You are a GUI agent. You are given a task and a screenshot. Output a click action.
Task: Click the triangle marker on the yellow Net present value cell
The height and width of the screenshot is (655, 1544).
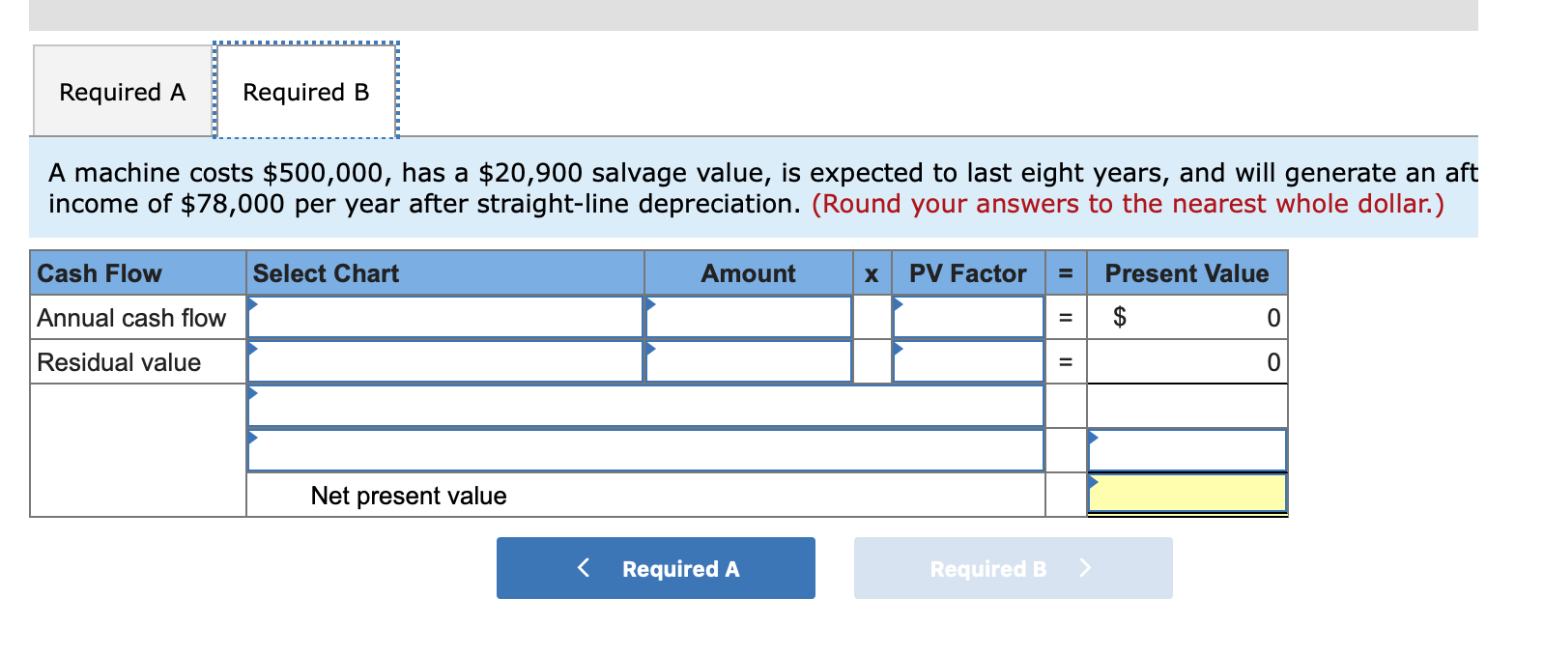click(x=1093, y=480)
